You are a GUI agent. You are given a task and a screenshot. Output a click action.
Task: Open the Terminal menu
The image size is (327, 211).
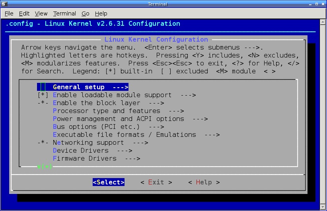[64, 13]
